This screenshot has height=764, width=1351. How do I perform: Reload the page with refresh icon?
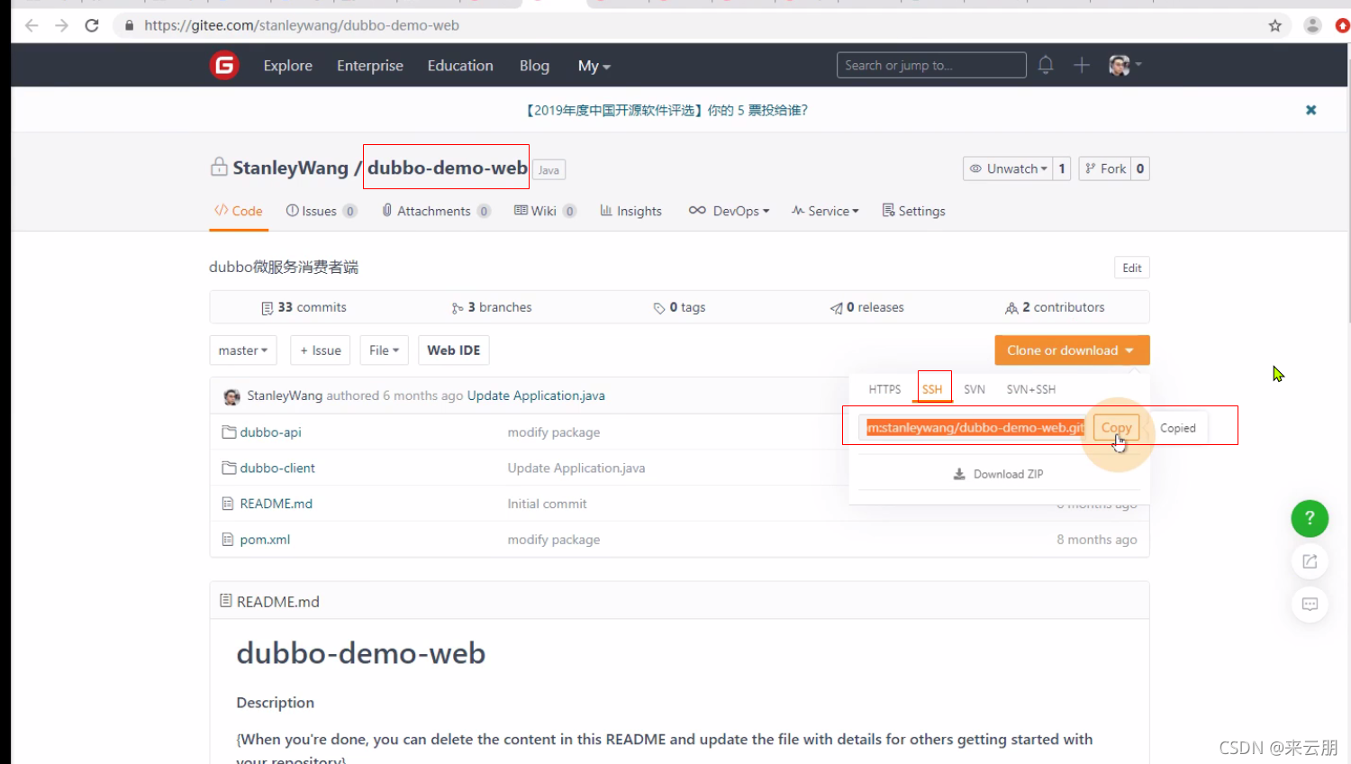pyautogui.click(x=92, y=25)
